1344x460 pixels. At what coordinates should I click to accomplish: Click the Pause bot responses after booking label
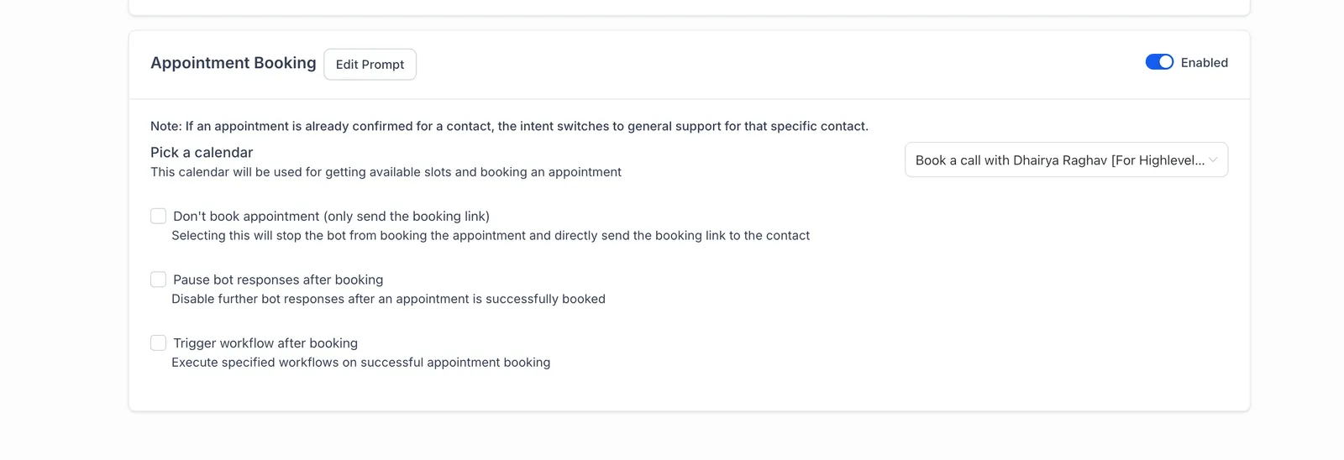coord(278,280)
